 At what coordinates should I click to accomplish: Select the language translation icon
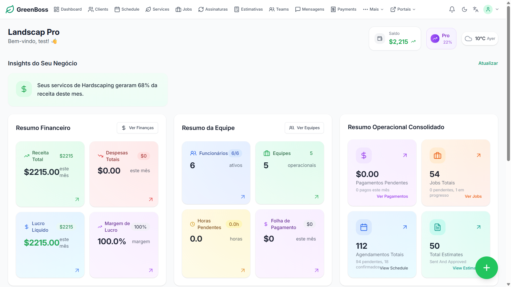point(476,9)
